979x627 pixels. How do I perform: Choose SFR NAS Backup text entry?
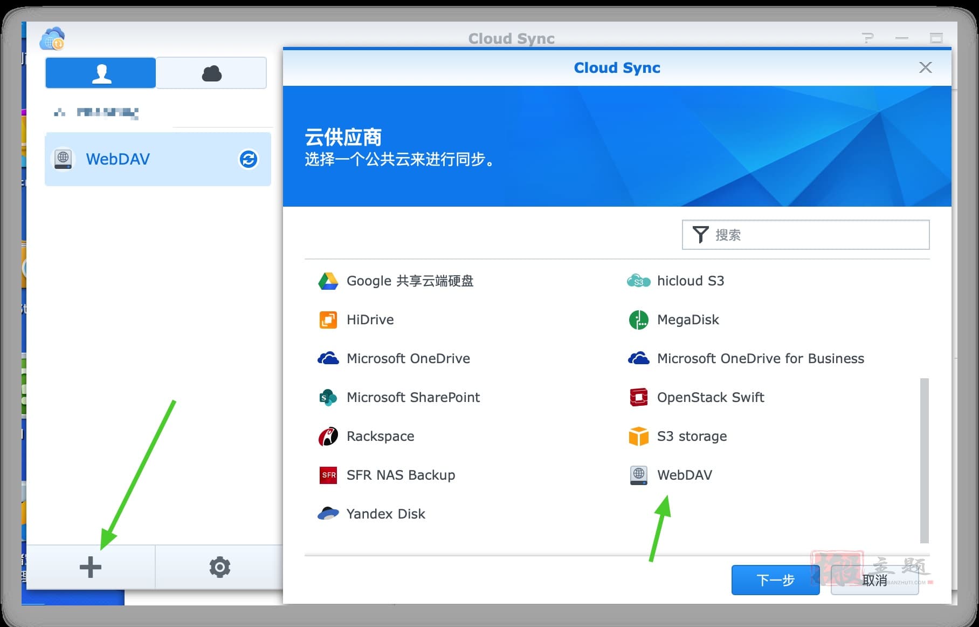coord(401,475)
